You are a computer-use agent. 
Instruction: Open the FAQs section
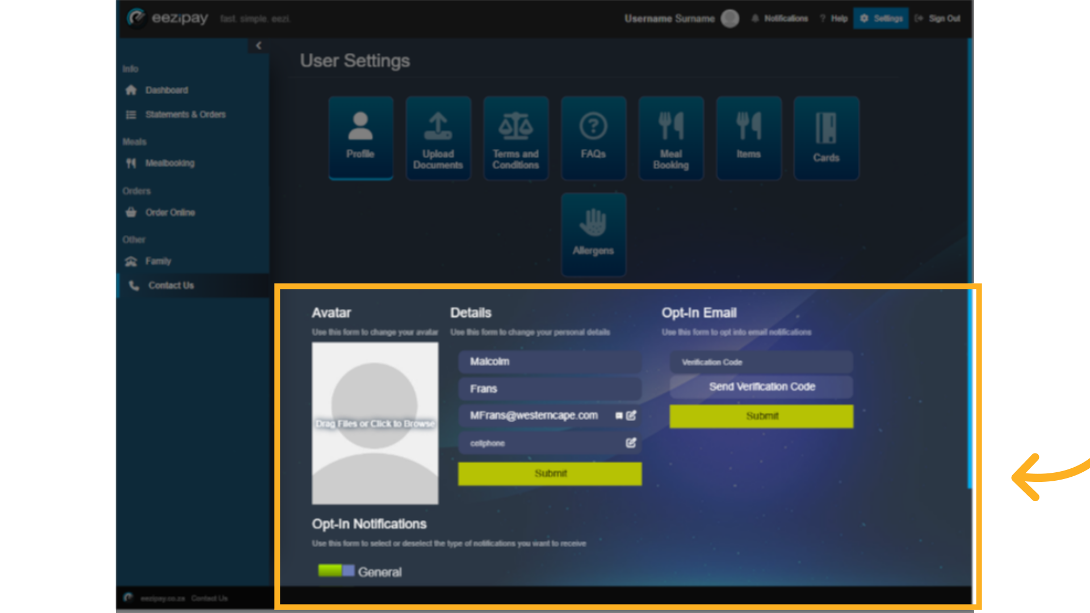(593, 137)
